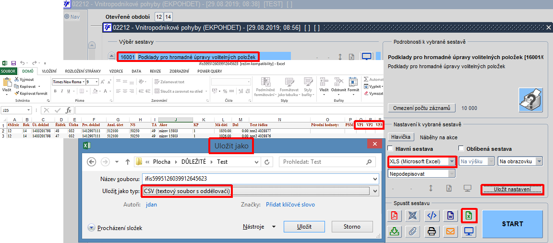This screenshot has height=243, width=553.
Task: Click open period button 12
Action: coord(159,17)
